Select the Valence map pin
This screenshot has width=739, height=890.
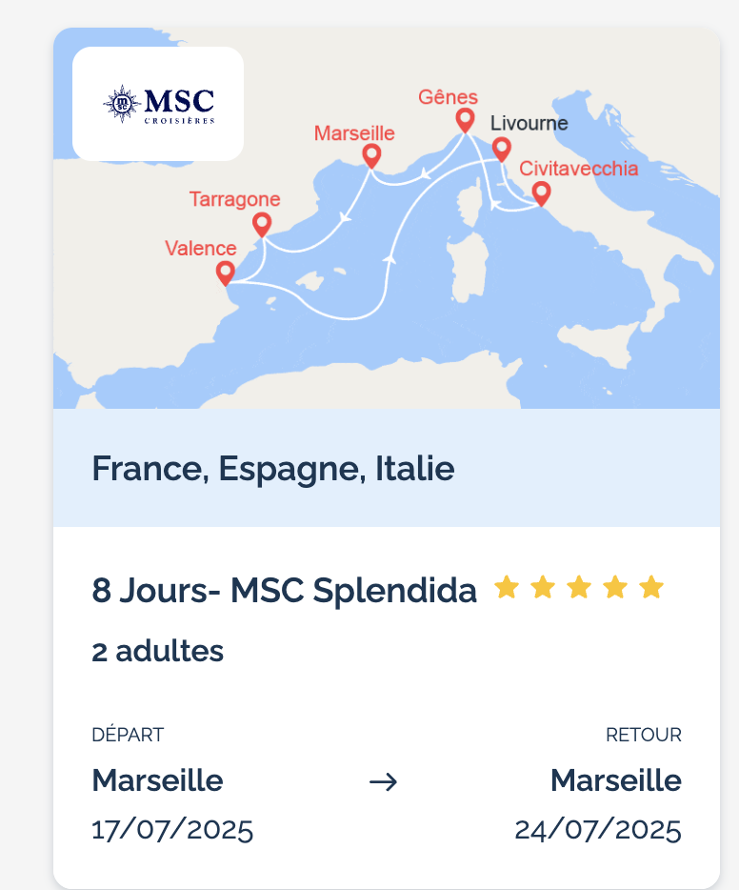coord(225,273)
